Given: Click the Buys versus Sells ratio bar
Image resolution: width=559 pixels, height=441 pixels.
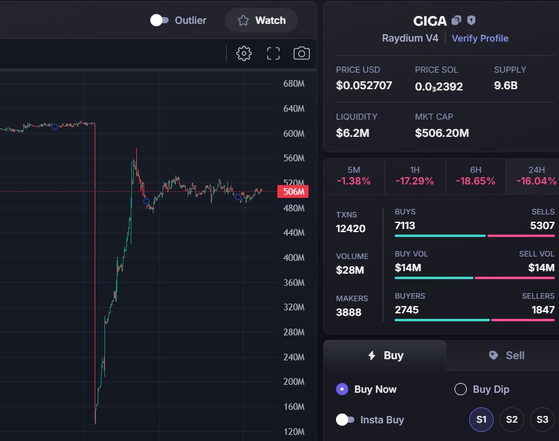Looking at the screenshot, I should pyautogui.click(x=475, y=236).
